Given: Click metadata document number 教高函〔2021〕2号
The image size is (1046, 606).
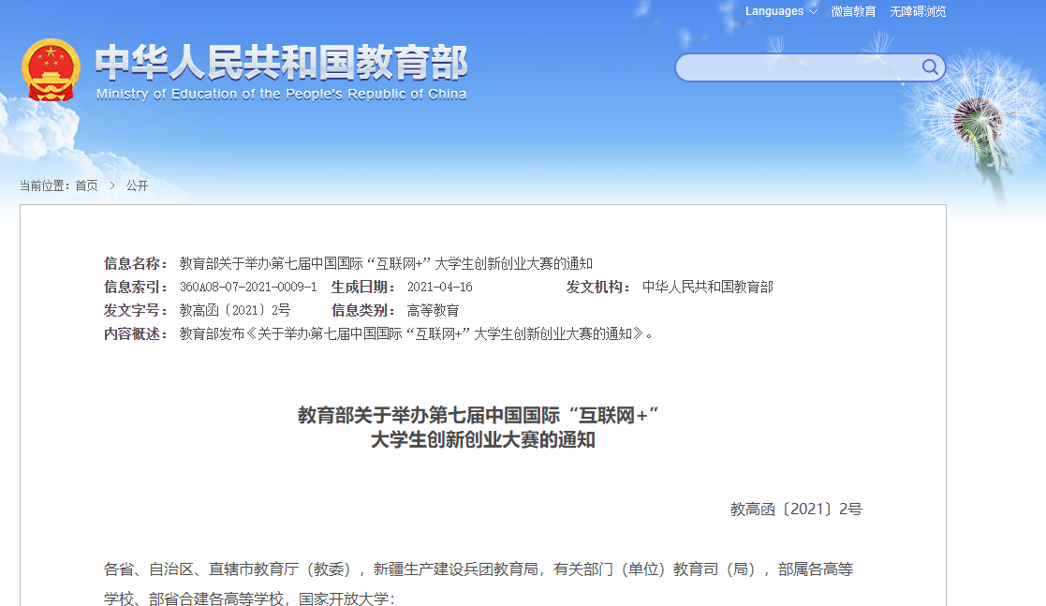Looking at the screenshot, I should pos(235,310).
